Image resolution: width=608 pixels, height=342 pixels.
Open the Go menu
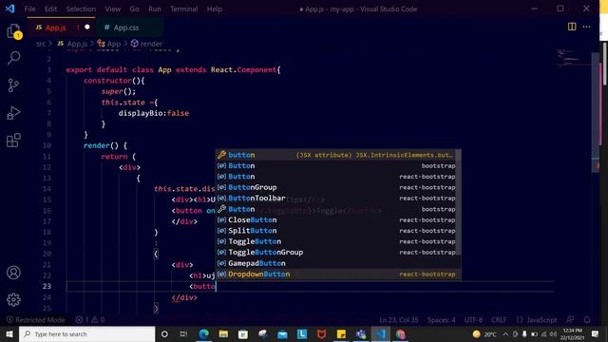134,9
